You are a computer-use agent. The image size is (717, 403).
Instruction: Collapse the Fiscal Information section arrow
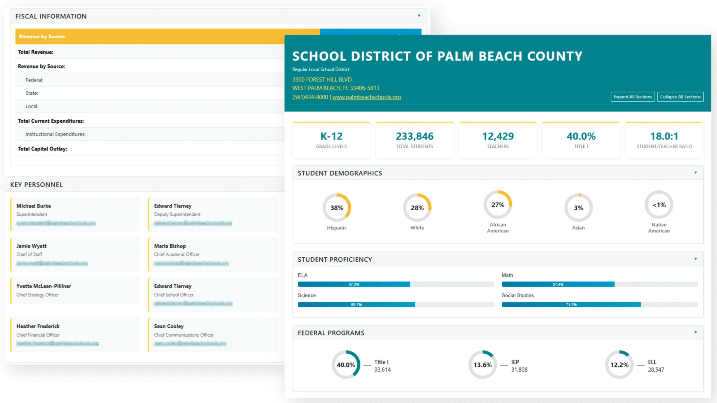(419, 16)
